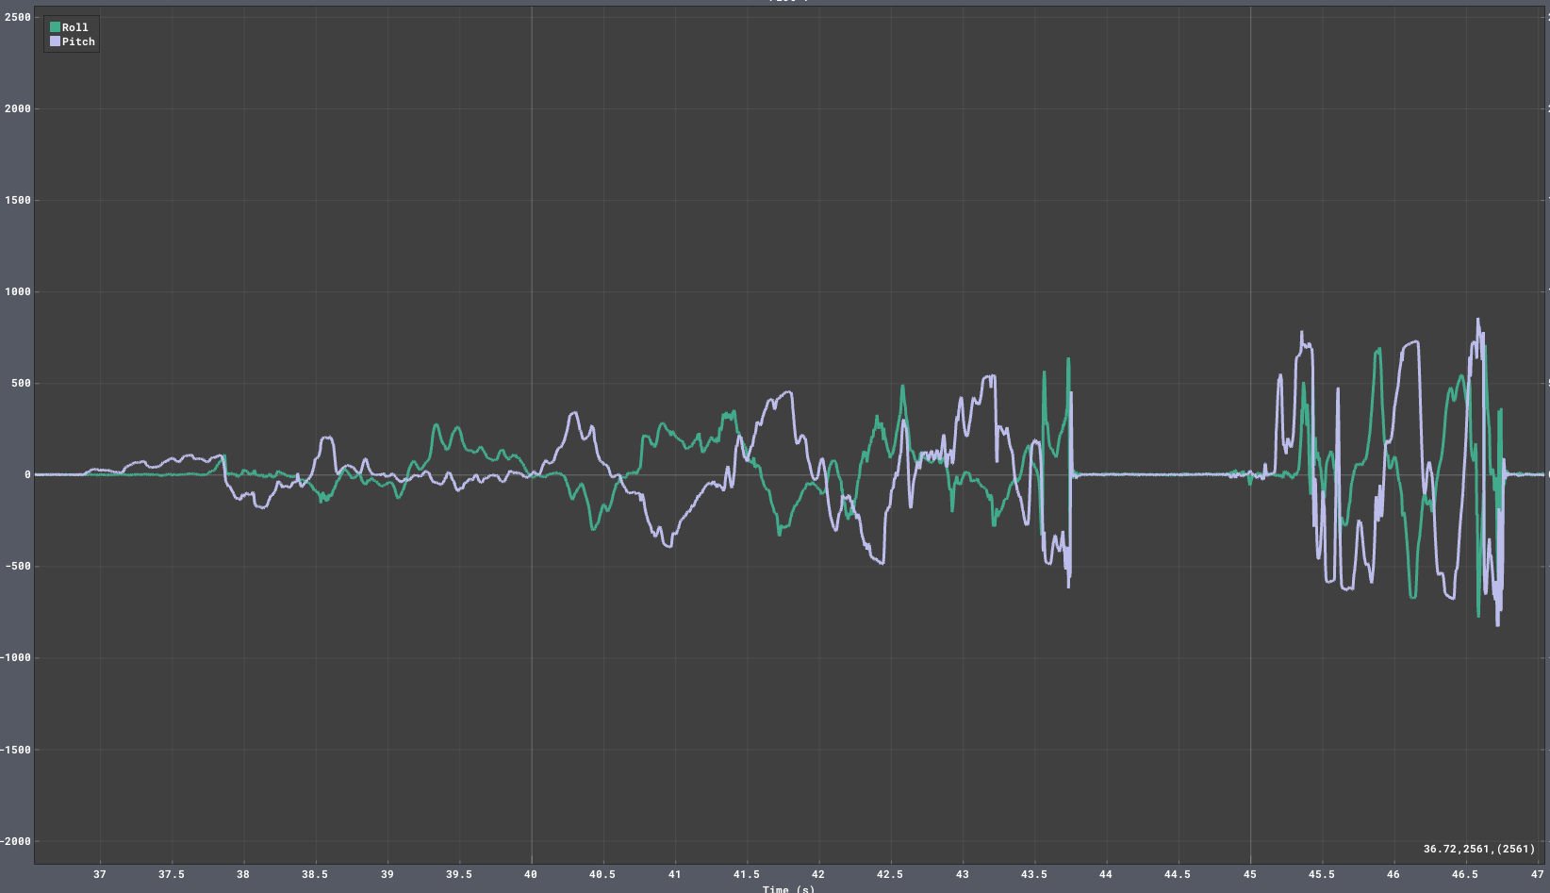Click the Roll green color swatch in legend
Viewport: 1550px width, 893px height.
55,27
